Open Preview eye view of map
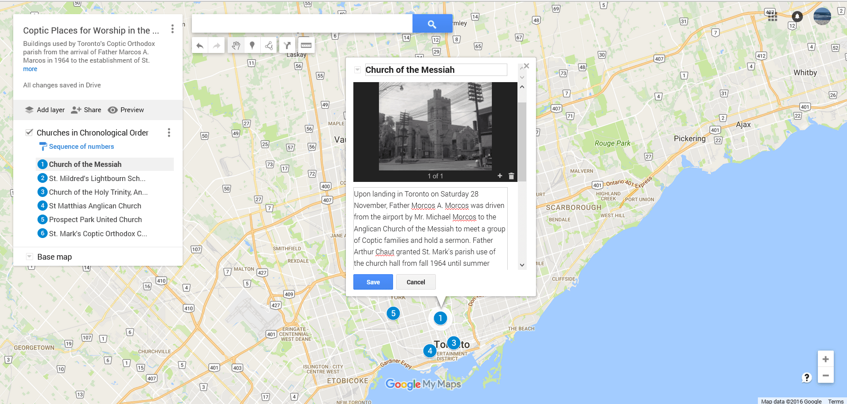 coord(126,110)
